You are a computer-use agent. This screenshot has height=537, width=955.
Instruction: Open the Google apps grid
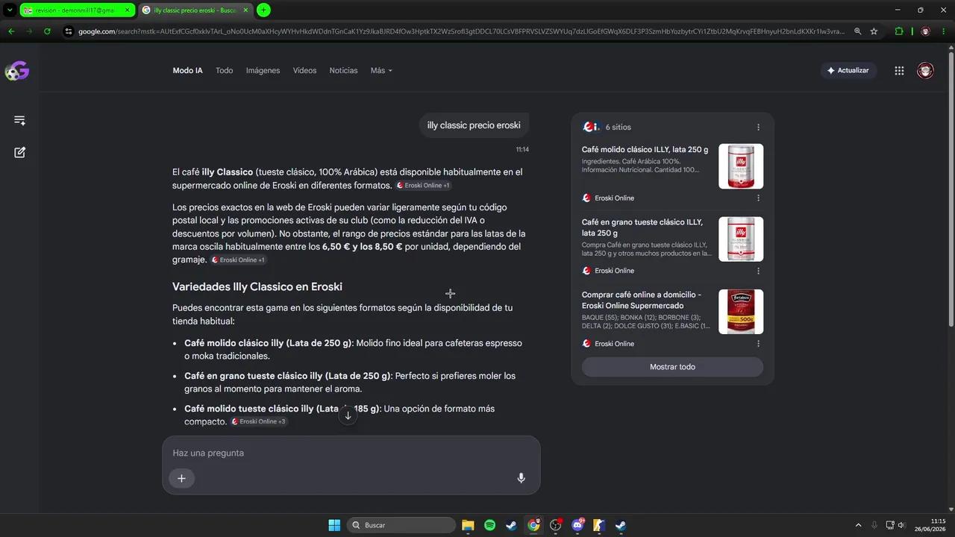[899, 71]
